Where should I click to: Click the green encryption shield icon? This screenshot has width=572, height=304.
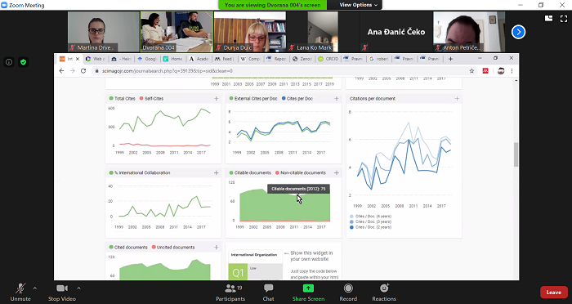pyautogui.click(x=24, y=62)
